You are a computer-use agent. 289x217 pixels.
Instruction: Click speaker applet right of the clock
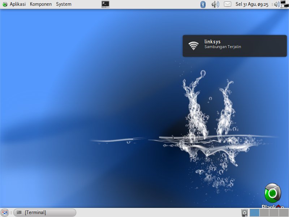[x=276, y=4]
